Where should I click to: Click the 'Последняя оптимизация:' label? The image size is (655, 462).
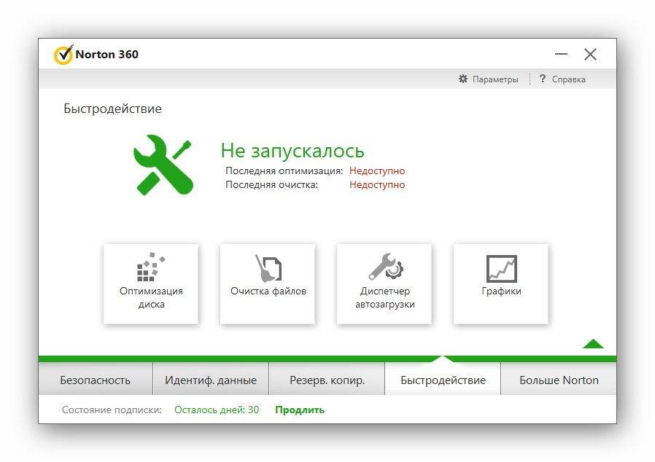point(284,171)
